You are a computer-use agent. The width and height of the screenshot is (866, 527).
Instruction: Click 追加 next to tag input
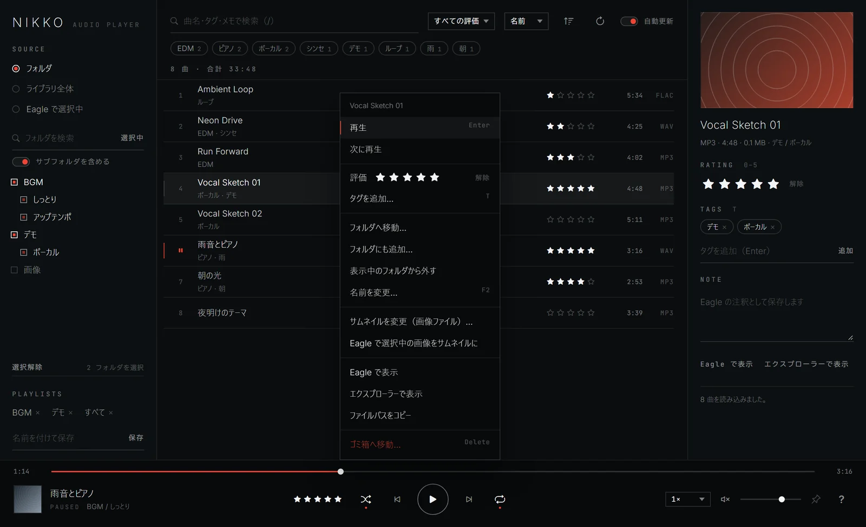pos(845,251)
